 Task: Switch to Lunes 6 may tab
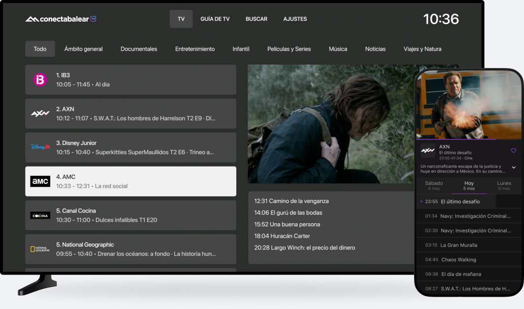click(504, 185)
